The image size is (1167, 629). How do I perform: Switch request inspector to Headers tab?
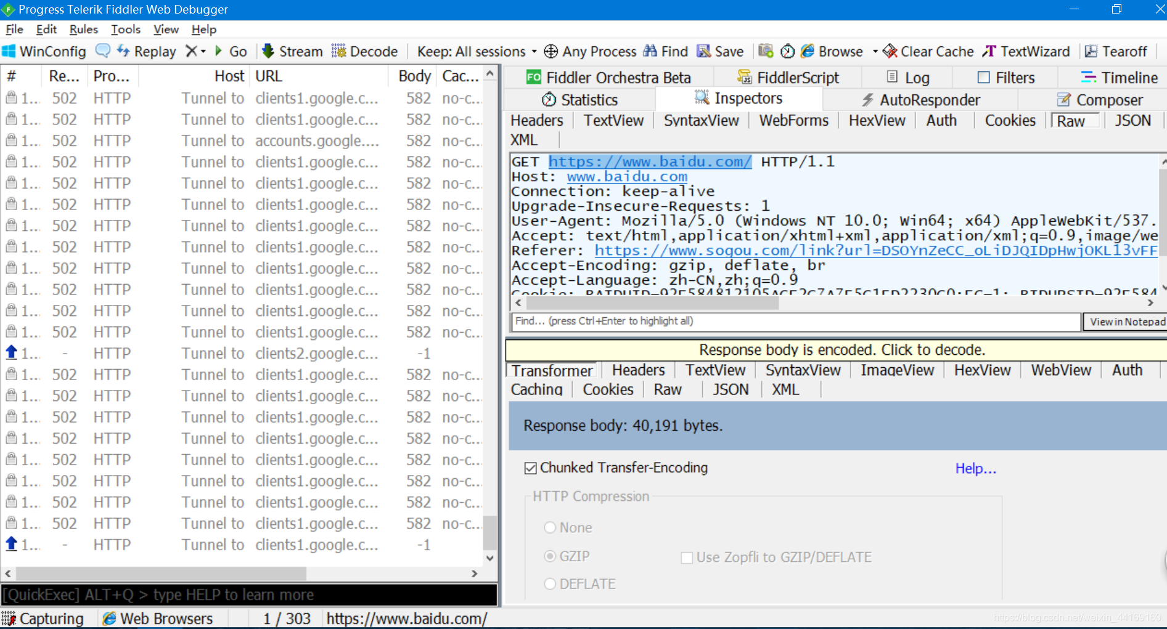(x=537, y=121)
